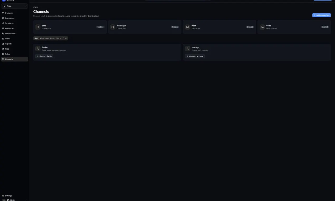Screen dimensions: 335x201
Task: Click the Rules sidebar icon
Action: (3, 54)
